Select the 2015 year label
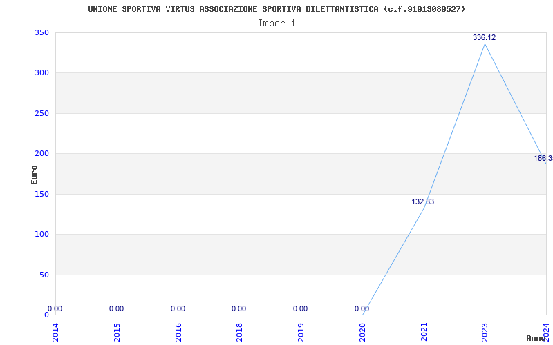The image size is (553, 345). (117, 333)
